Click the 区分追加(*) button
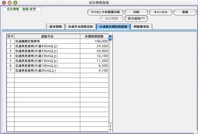Viewport: 198px width, 134px height. (136, 18)
